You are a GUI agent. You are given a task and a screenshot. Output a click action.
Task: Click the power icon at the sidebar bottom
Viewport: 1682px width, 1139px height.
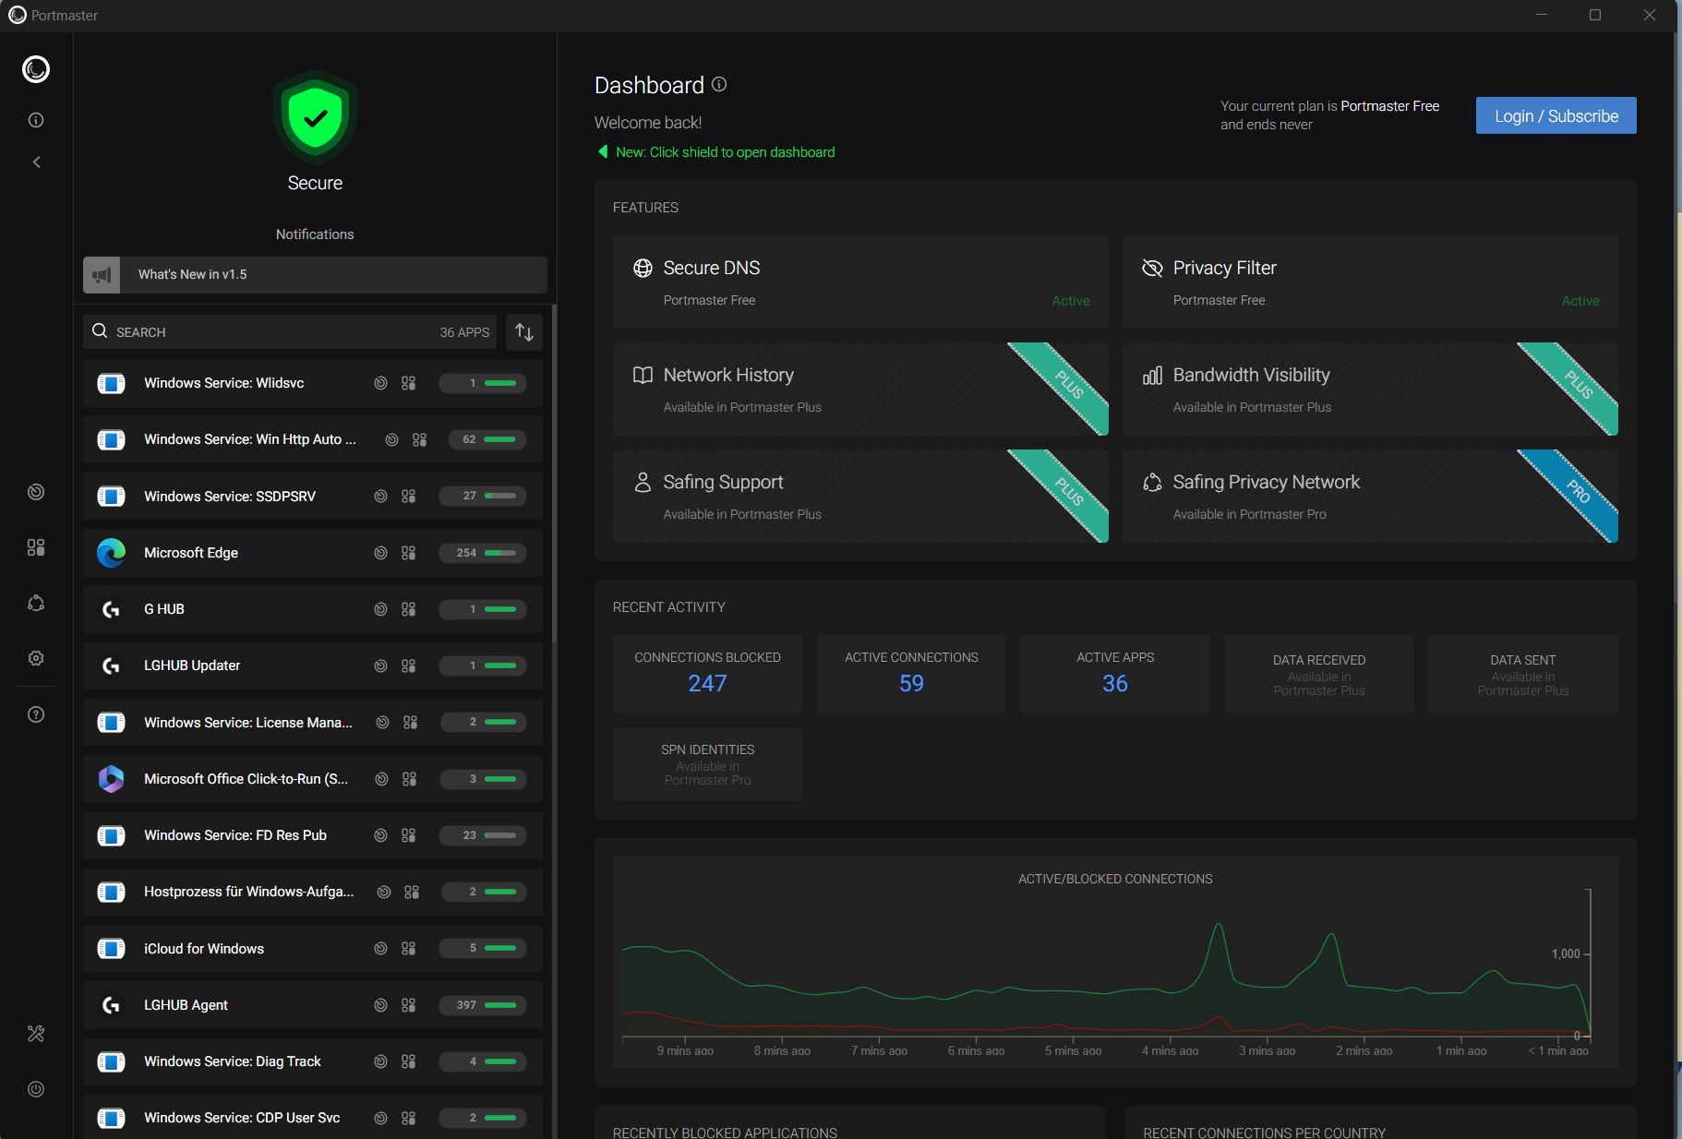click(36, 1089)
